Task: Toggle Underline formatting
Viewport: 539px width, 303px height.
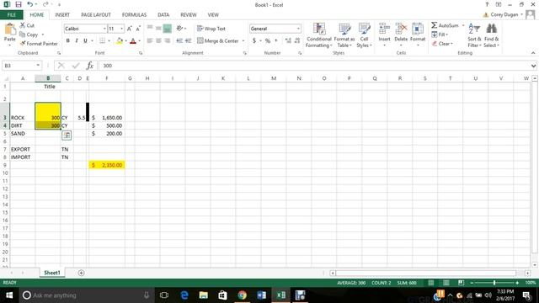Action: click(x=85, y=41)
